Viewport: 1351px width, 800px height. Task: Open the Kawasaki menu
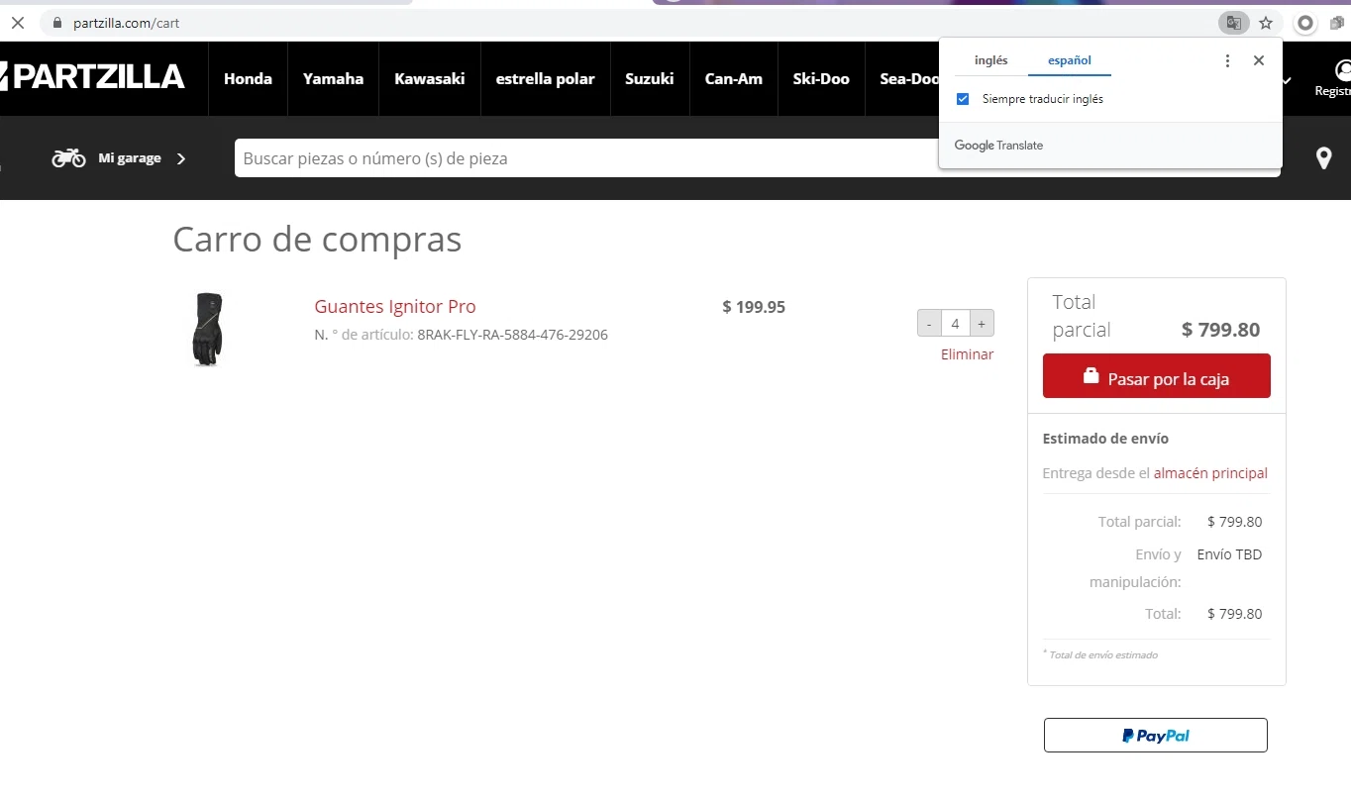[429, 78]
